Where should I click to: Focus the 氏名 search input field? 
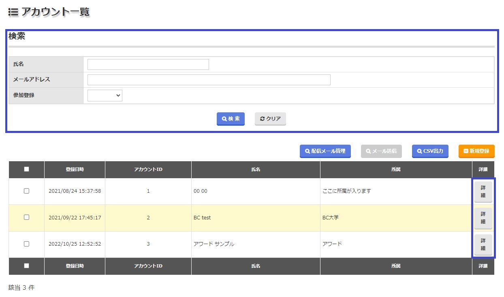tap(148, 64)
